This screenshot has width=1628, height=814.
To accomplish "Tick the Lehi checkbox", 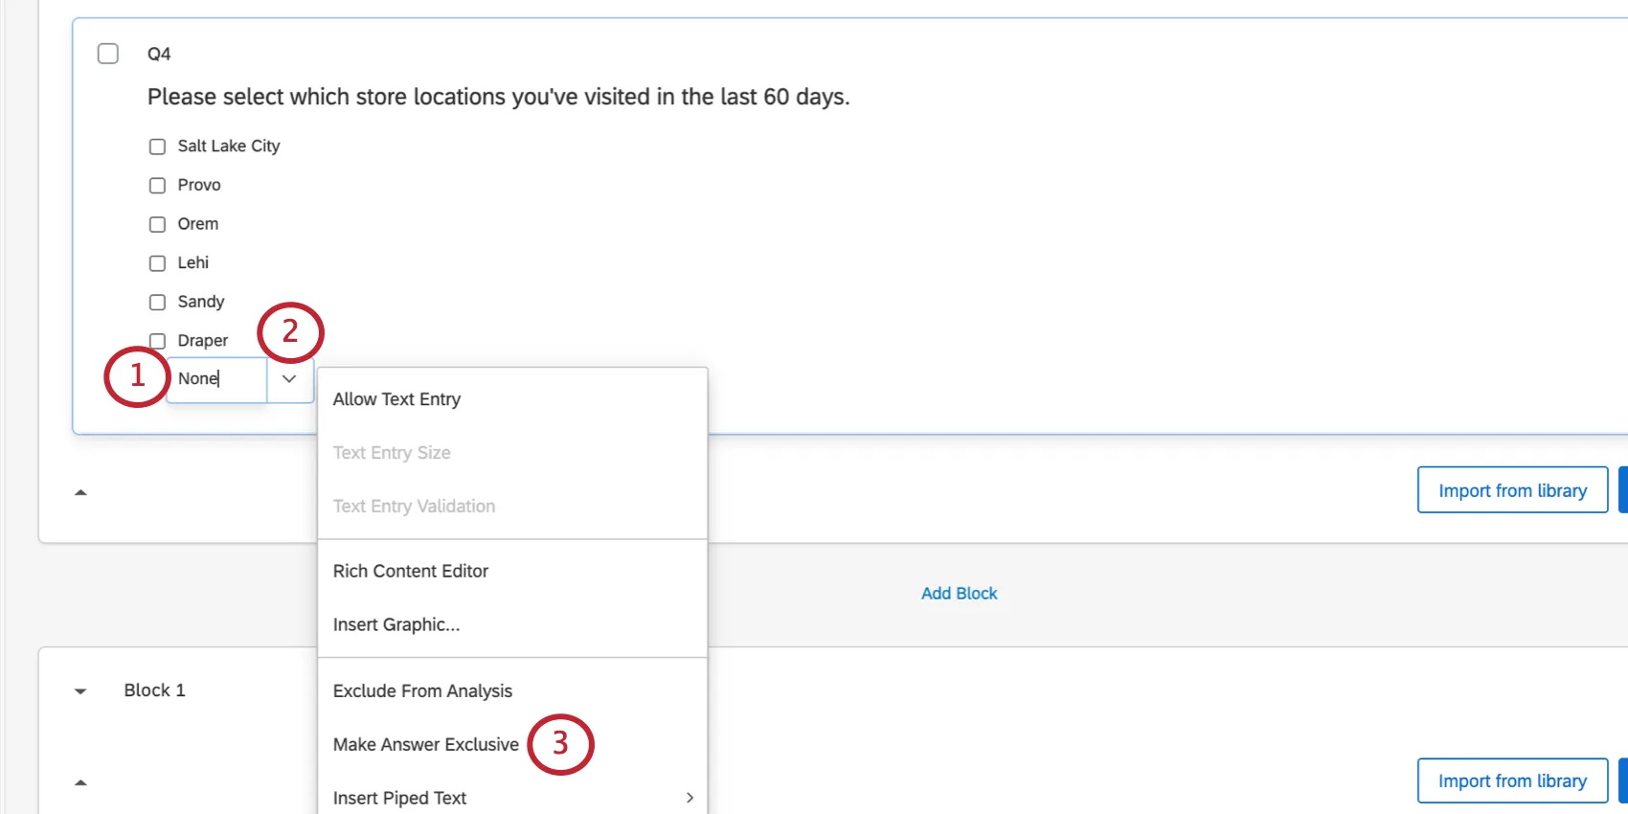I will point(158,263).
